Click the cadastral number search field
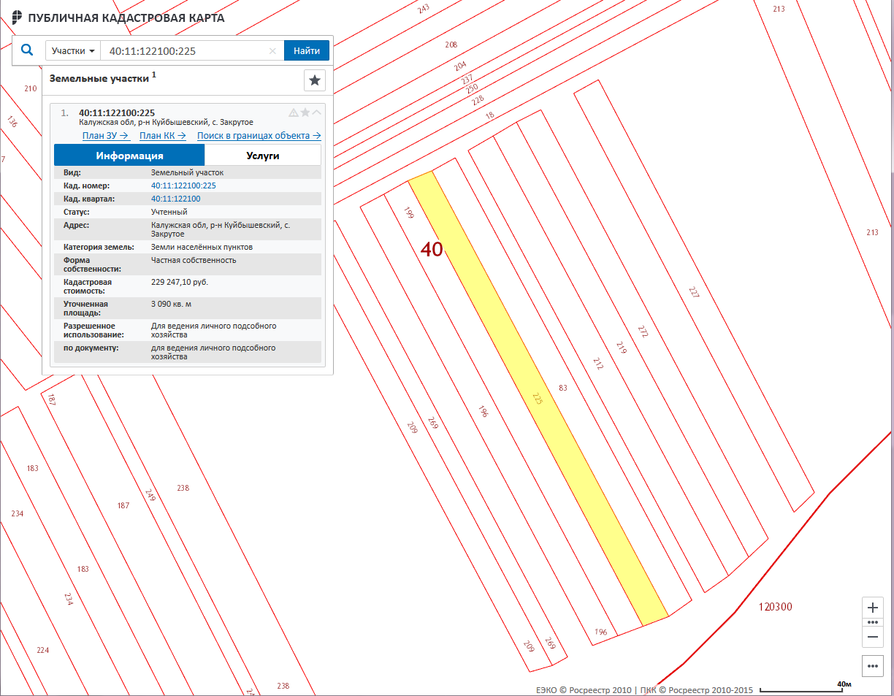894x696 pixels. [x=183, y=51]
